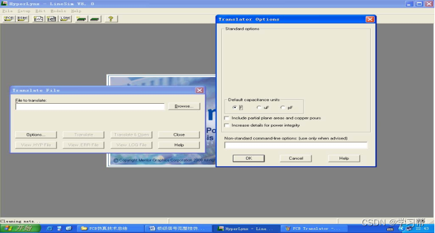Click the non-standard command-line options field
This screenshot has width=435, height=233.
point(296,145)
